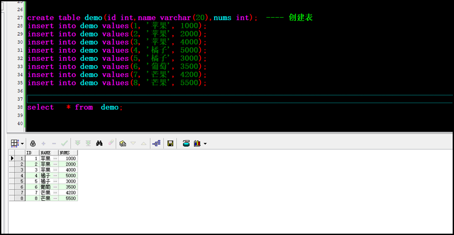The image size is (454, 235).
Task: Click the NUMS cell showing 3000
Action: click(x=68, y=181)
